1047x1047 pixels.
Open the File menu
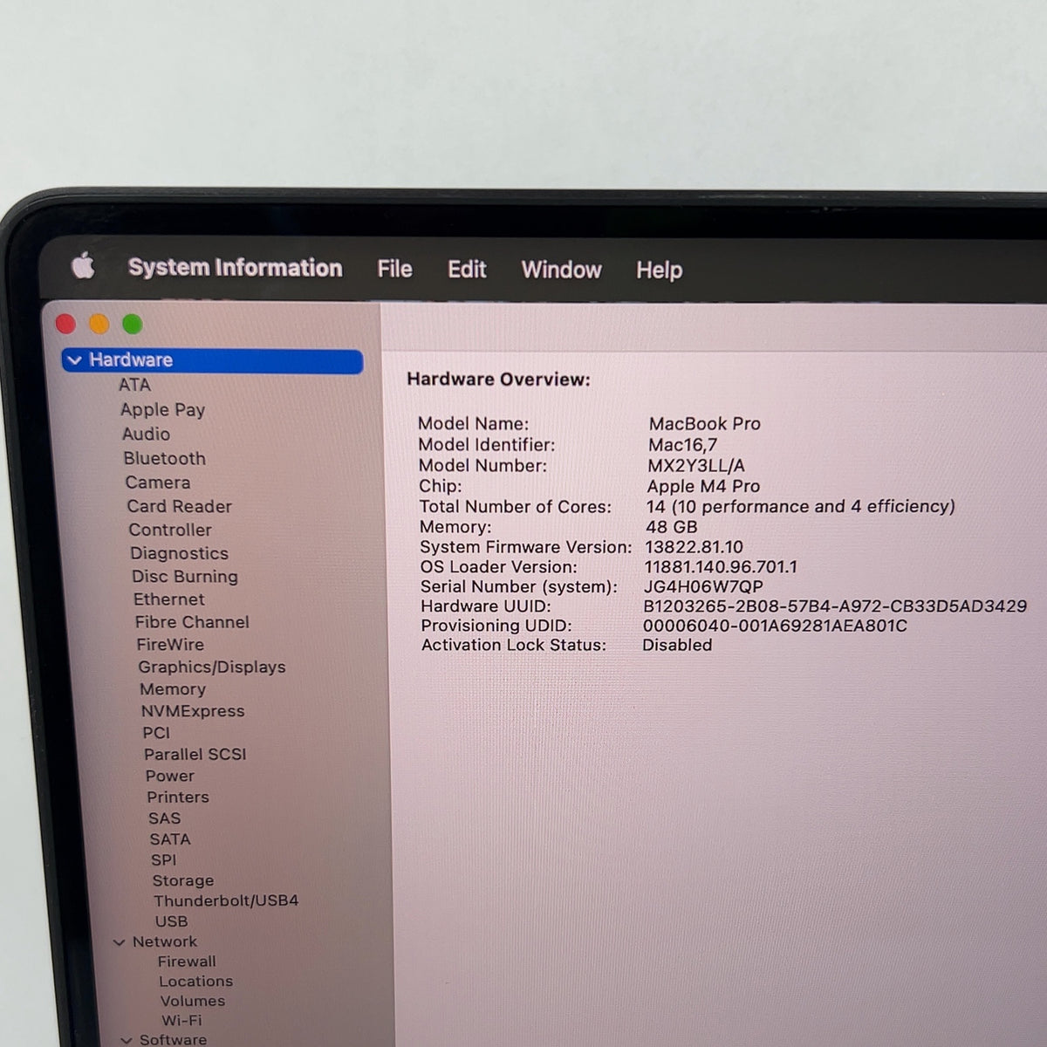point(394,269)
